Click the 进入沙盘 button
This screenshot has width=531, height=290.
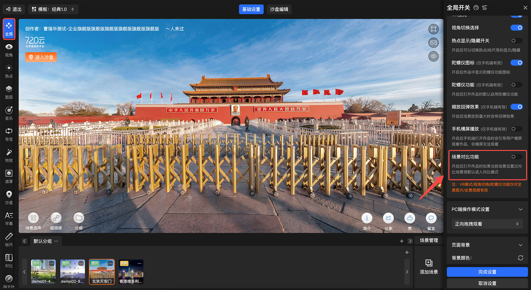(41, 57)
